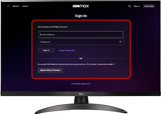The image size is (161, 114).
Task: Click the large Sign In page heading
Action: (x=81, y=16)
